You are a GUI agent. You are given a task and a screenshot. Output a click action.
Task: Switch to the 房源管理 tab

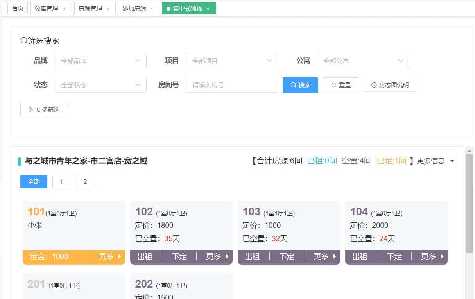coord(91,8)
